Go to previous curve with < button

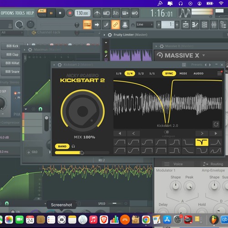[134, 134]
